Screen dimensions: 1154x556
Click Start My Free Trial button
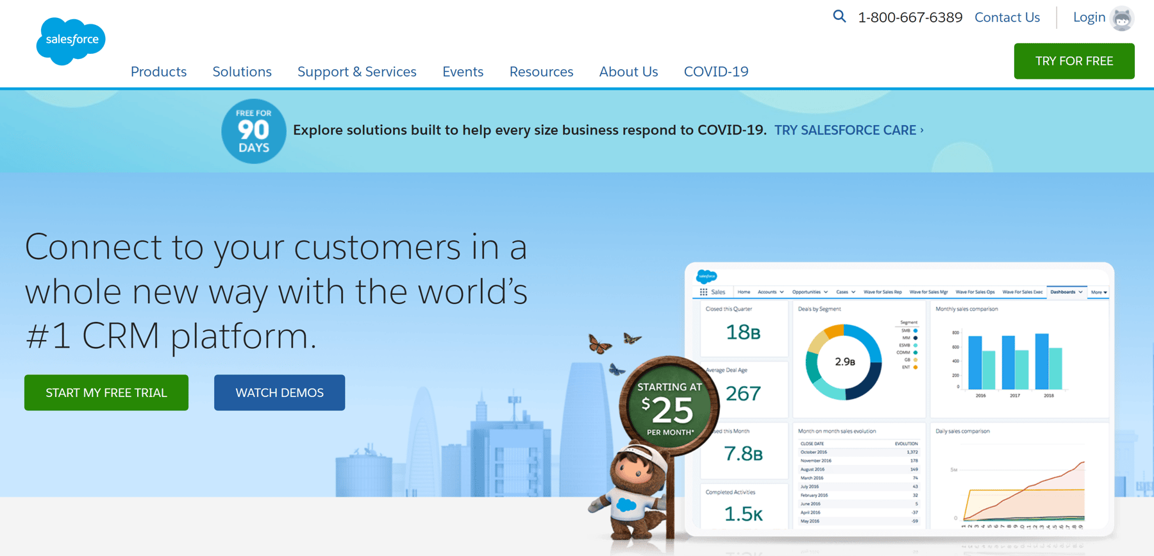click(106, 392)
